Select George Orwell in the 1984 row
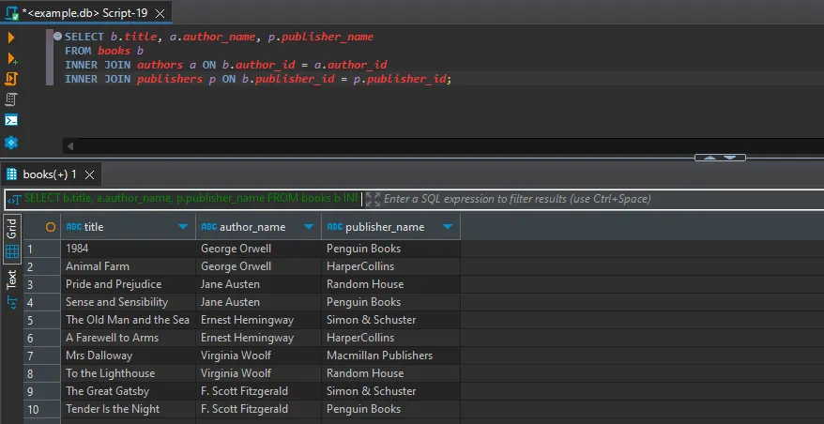The height and width of the screenshot is (424, 824). (x=258, y=249)
